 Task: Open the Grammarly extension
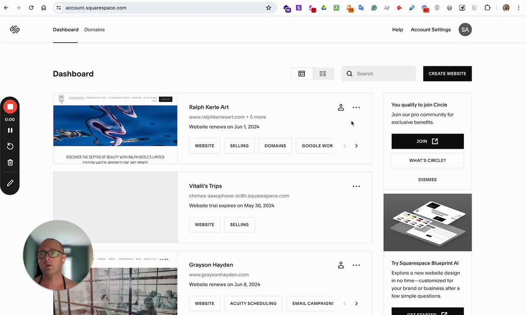point(374,8)
